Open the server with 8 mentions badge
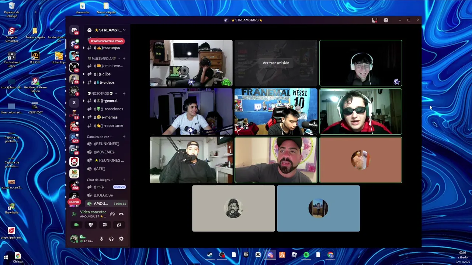This screenshot has height=265, width=472. tap(74, 56)
